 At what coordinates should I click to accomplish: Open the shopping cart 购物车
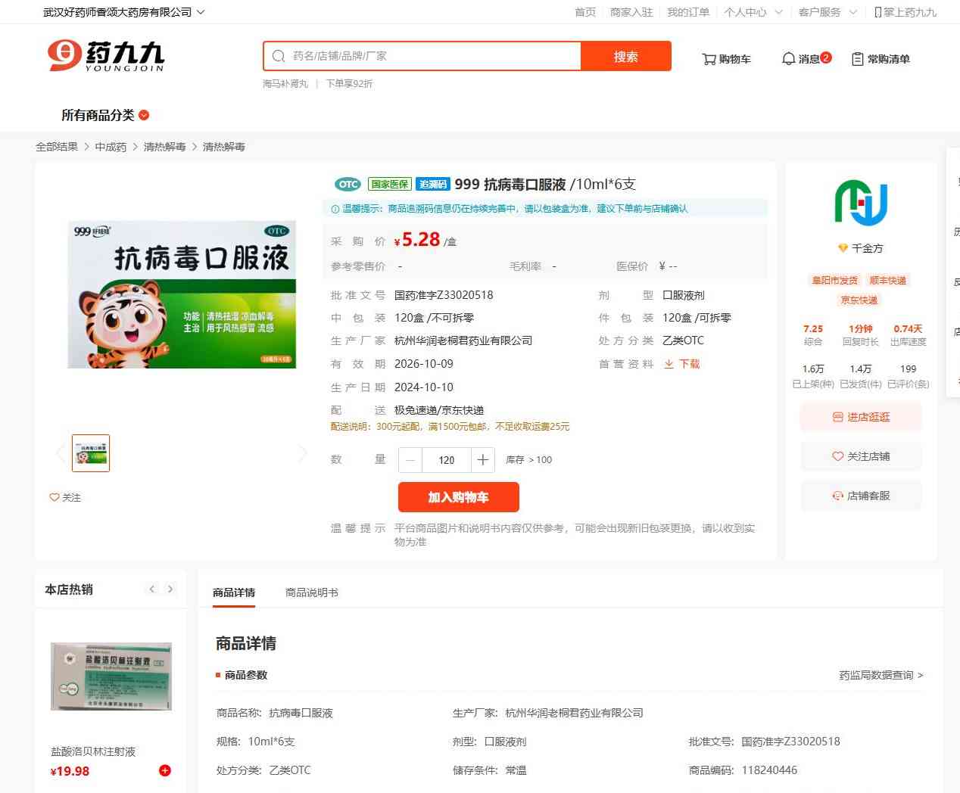[726, 59]
